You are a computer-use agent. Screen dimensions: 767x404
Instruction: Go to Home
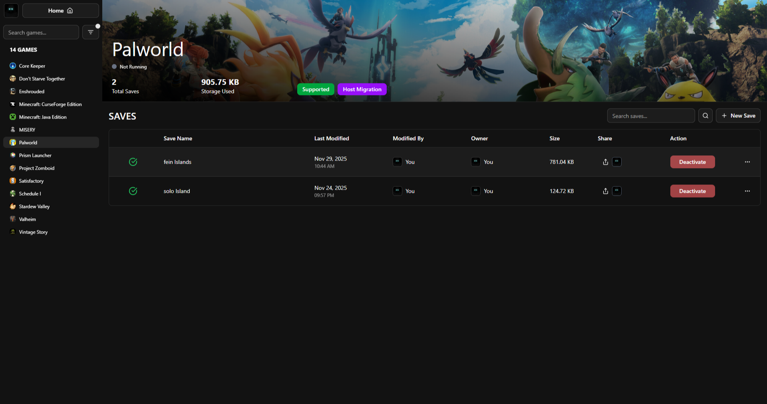pos(61,10)
